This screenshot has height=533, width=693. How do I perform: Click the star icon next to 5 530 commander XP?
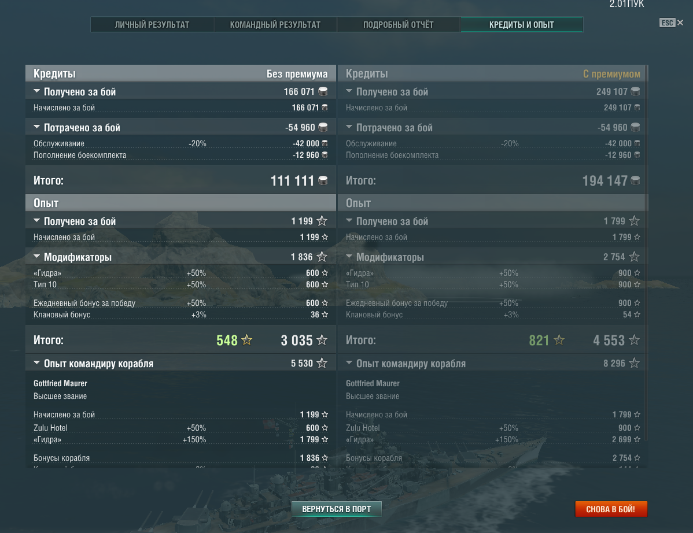tap(322, 363)
